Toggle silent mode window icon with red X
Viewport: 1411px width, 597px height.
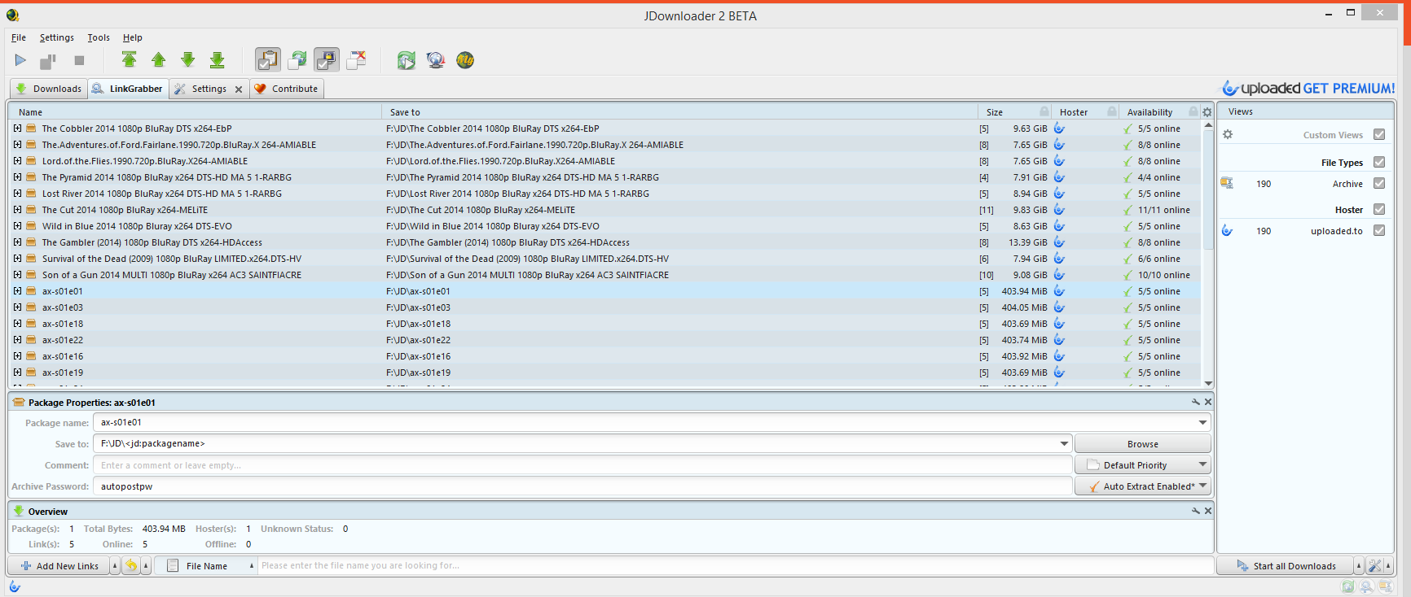pyautogui.click(x=356, y=59)
